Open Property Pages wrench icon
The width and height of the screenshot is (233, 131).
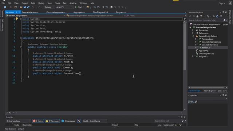click(x=196, y=102)
